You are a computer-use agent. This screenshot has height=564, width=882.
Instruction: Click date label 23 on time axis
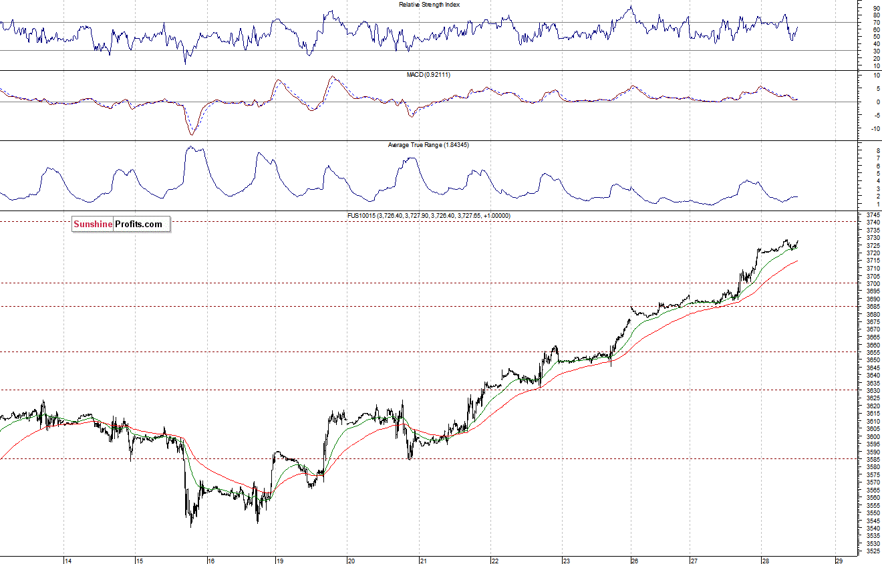(565, 560)
